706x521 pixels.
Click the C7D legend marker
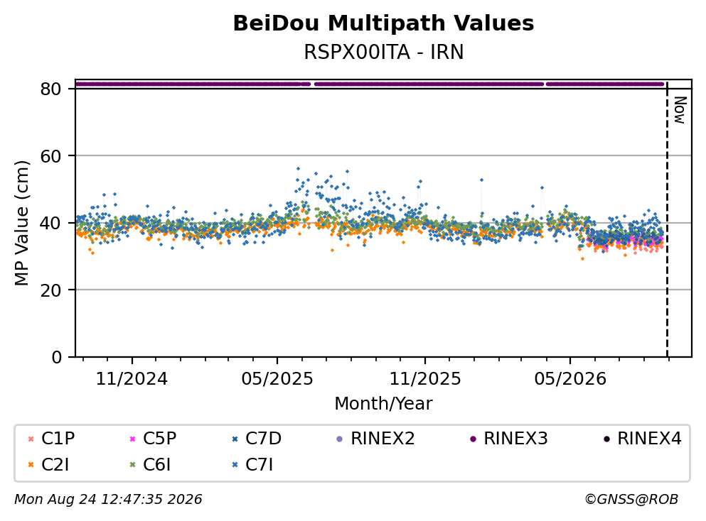pyautogui.click(x=235, y=439)
